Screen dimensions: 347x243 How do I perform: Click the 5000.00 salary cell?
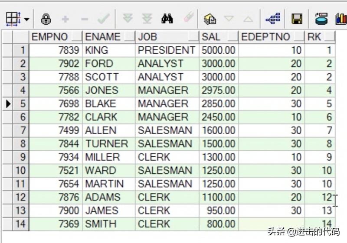pyautogui.click(x=219, y=50)
